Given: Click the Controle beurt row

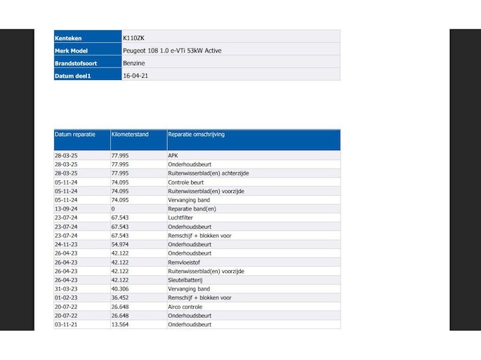Looking at the screenshot, I should [197, 182].
